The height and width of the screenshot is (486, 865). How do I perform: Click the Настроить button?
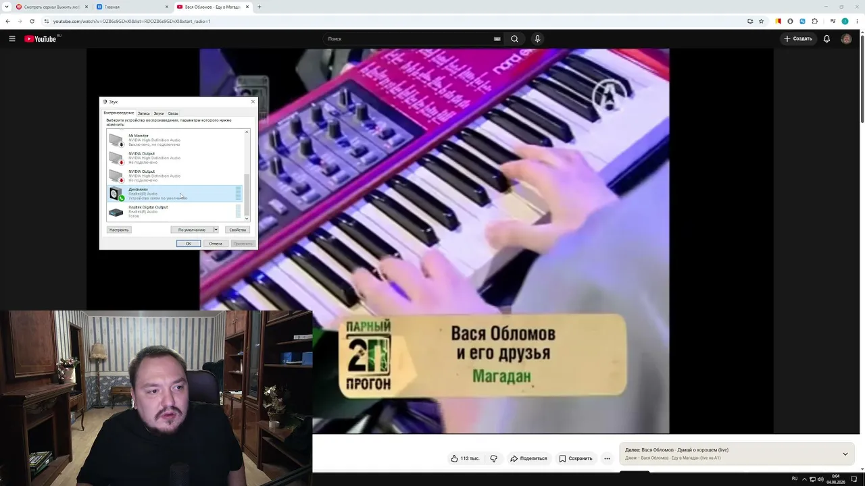(119, 230)
